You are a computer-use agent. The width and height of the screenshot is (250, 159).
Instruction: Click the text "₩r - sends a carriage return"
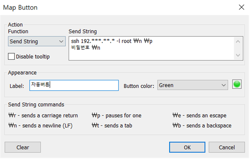43,116
